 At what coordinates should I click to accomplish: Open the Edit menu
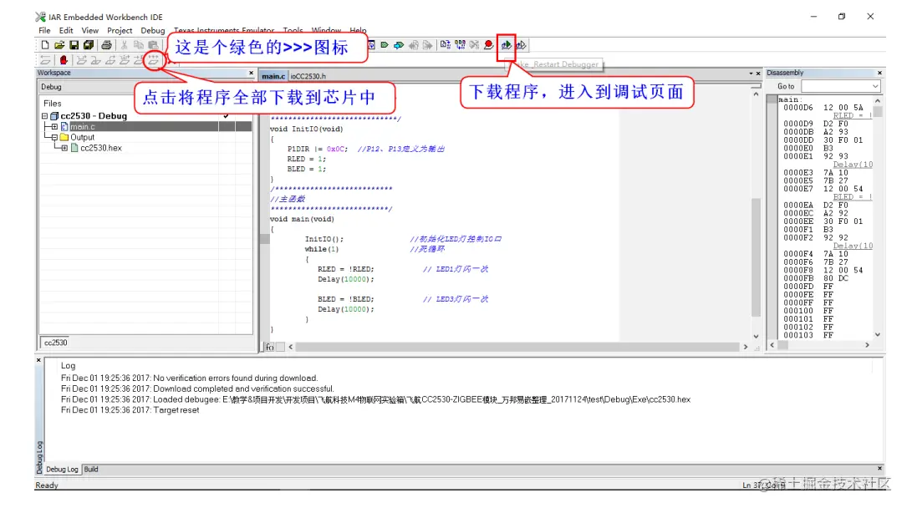pos(66,31)
